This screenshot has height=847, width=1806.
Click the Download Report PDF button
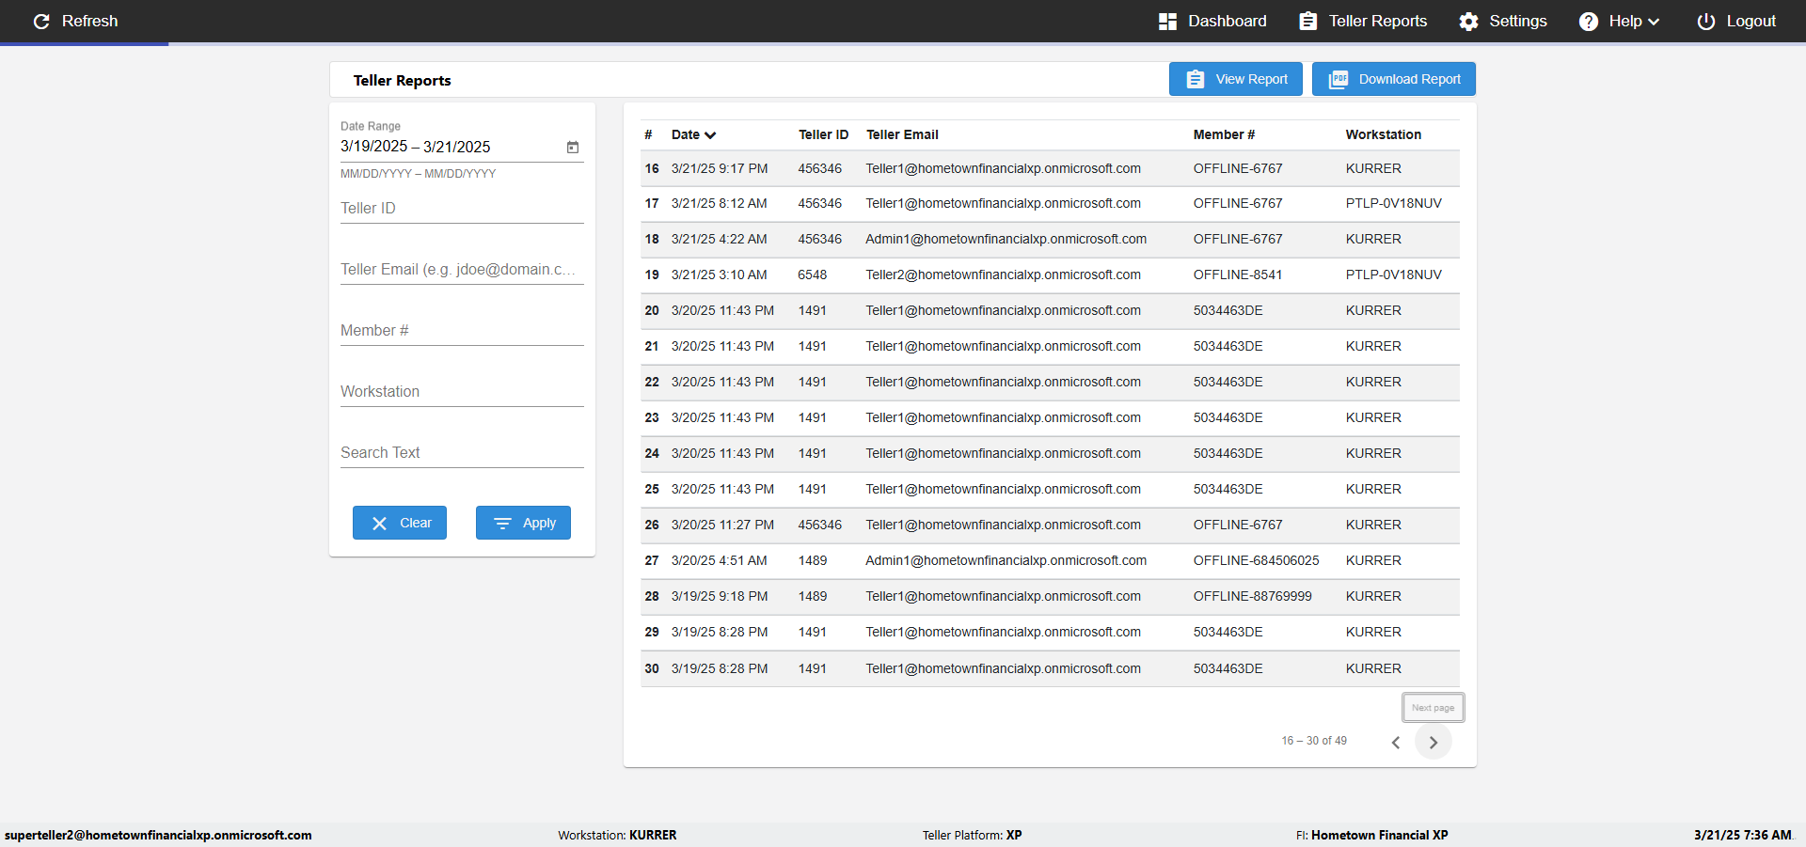(x=1394, y=79)
